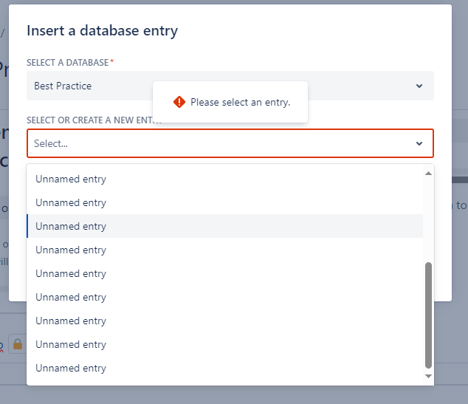
Task: Click the "Insert a database entry" dialog title
Action: [102, 30]
